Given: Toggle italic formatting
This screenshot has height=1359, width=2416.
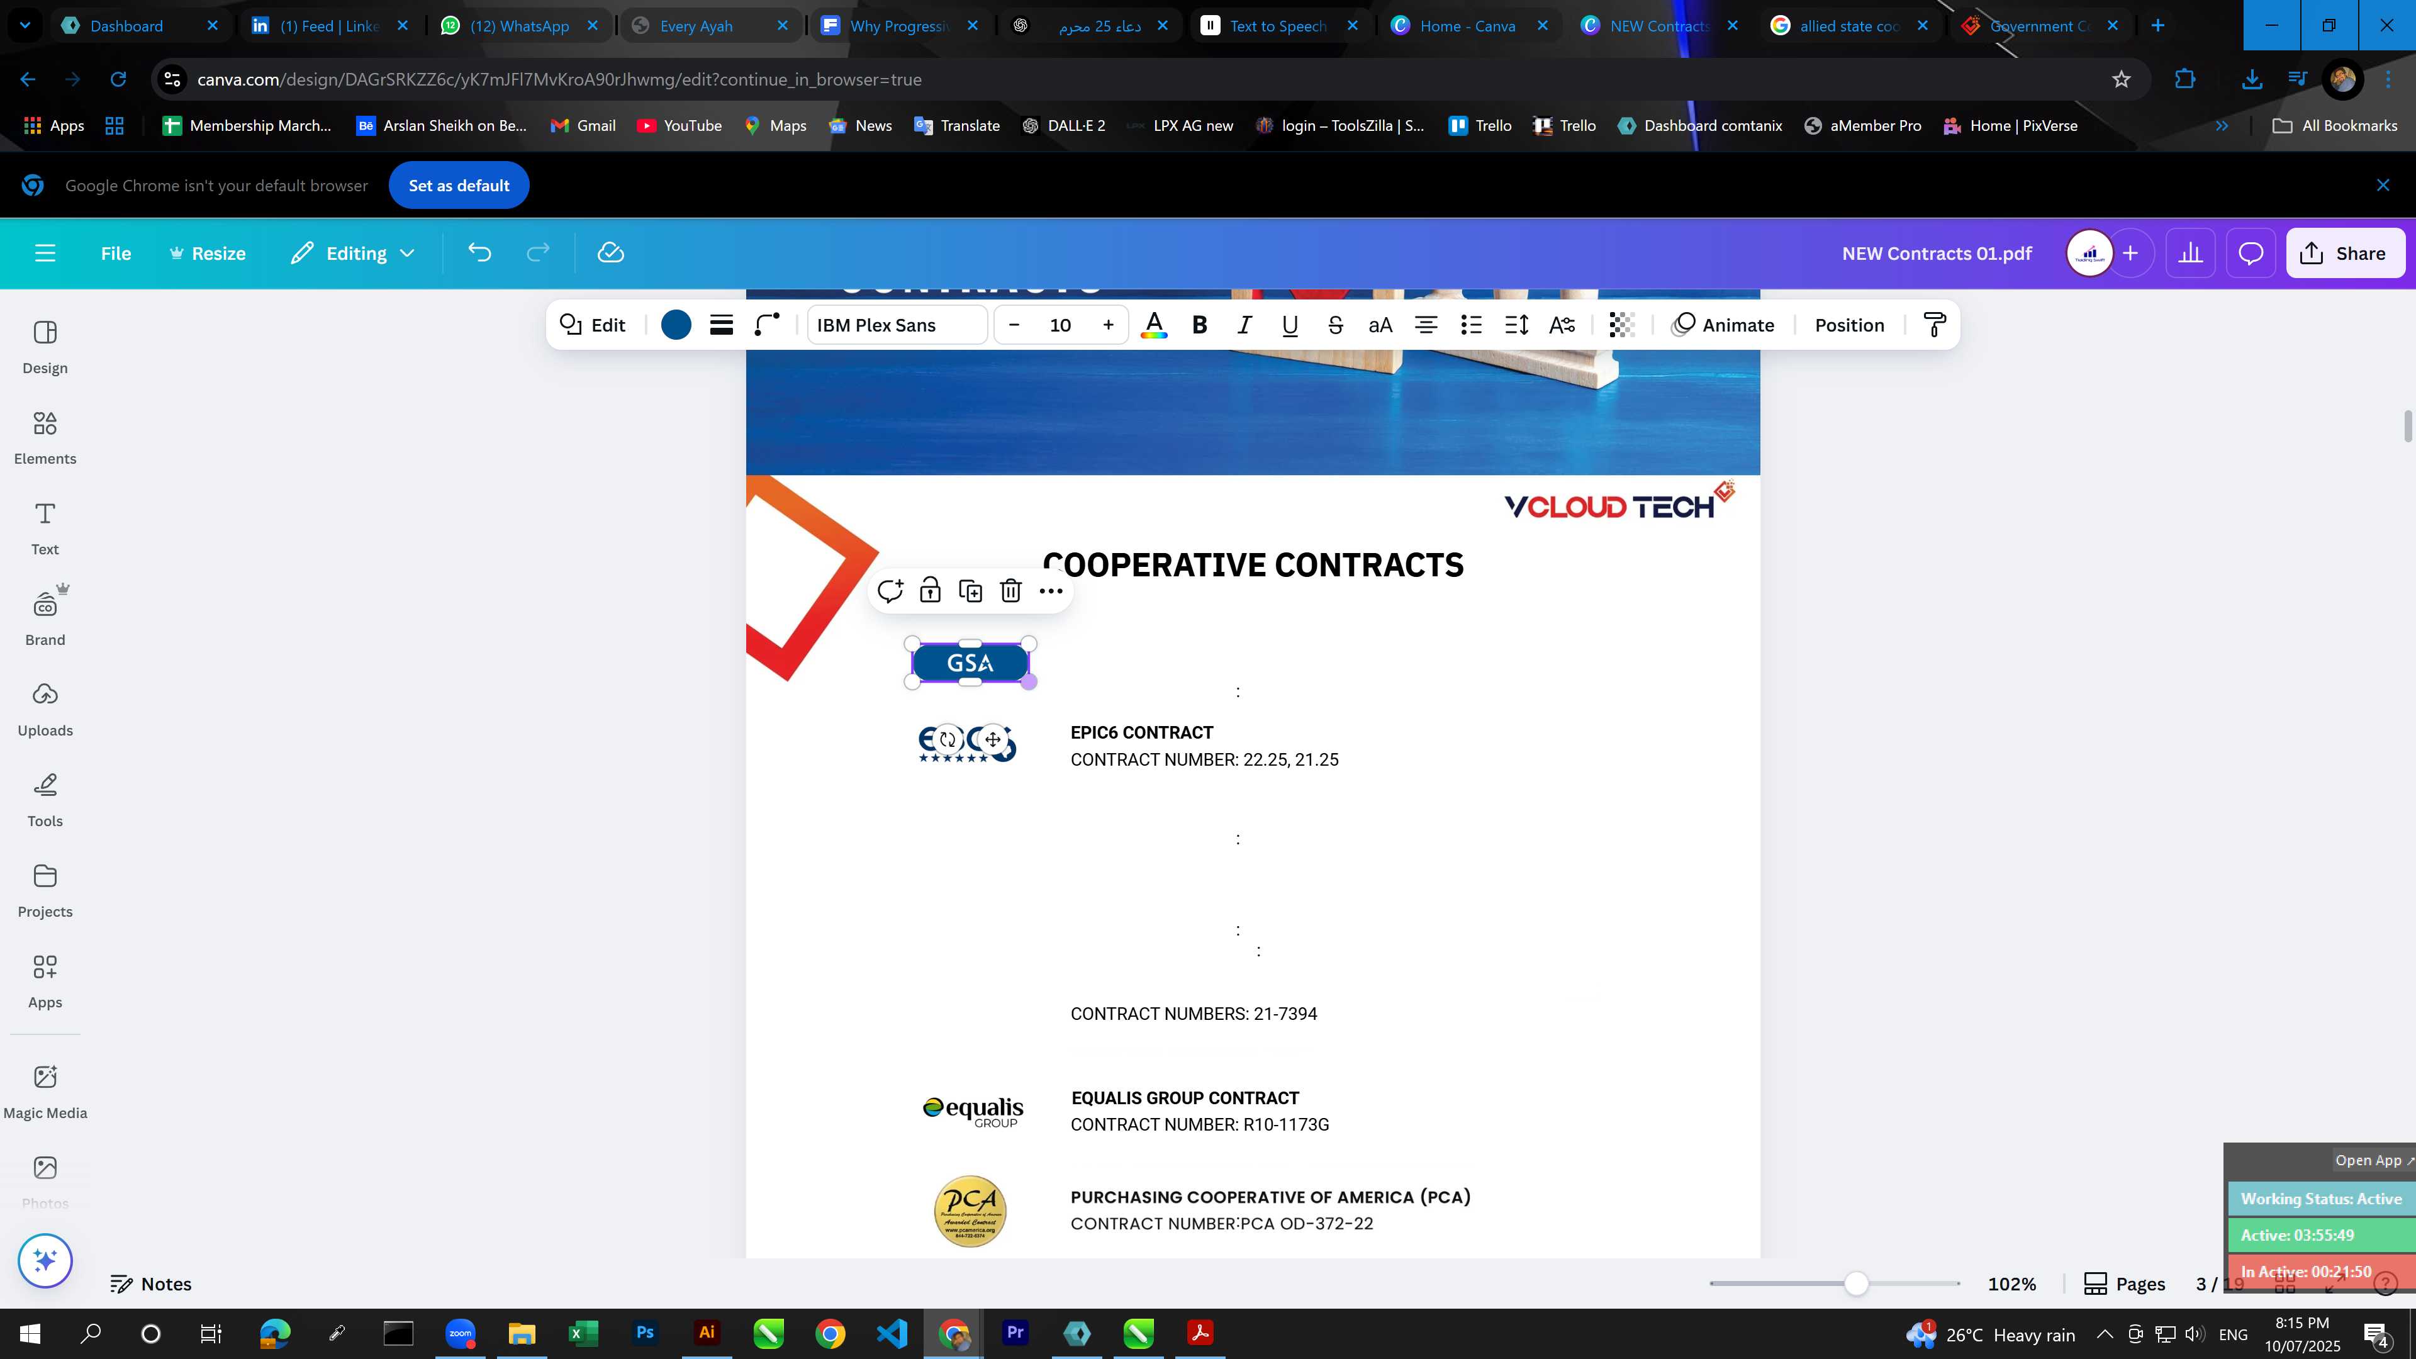Looking at the screenshot, I should pos(1244,325).
